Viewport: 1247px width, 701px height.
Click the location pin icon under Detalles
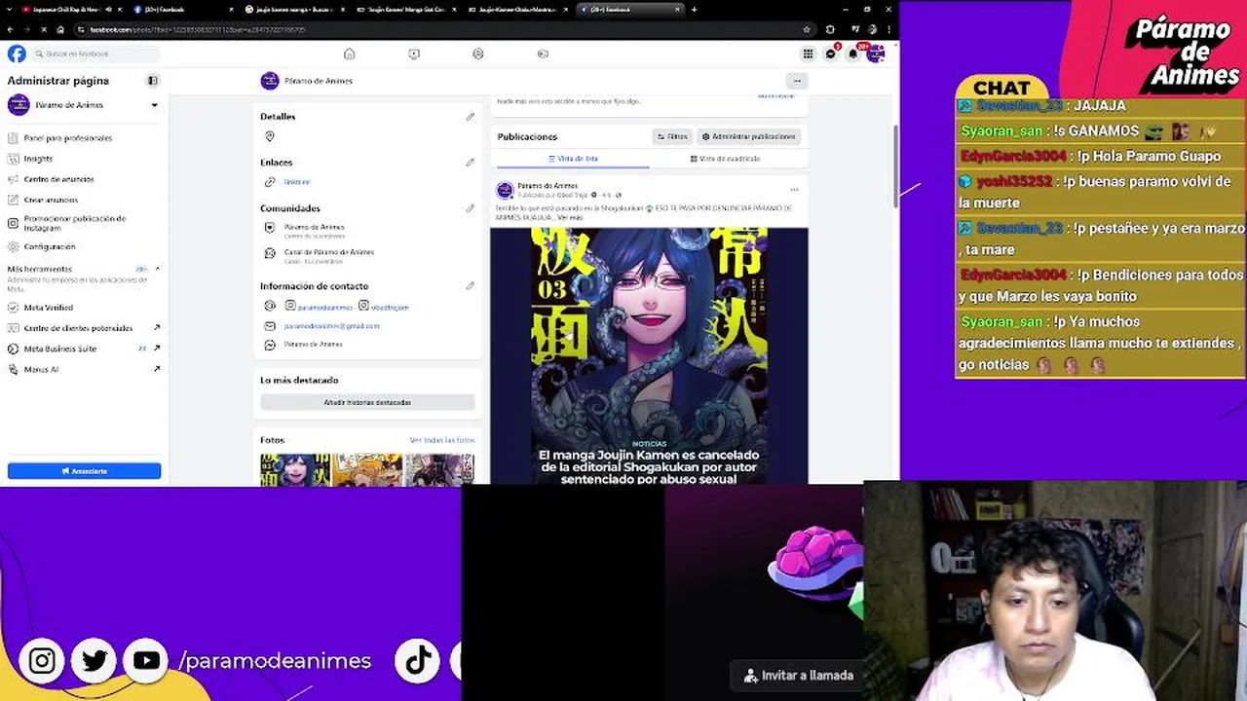click(270, 137)
